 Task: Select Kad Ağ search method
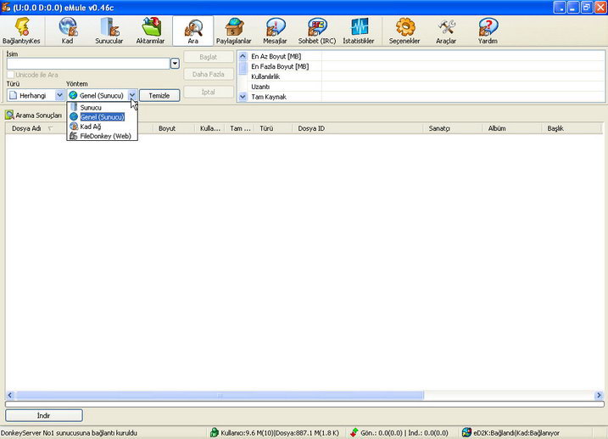pyautogui.click(x=103, y=127)
